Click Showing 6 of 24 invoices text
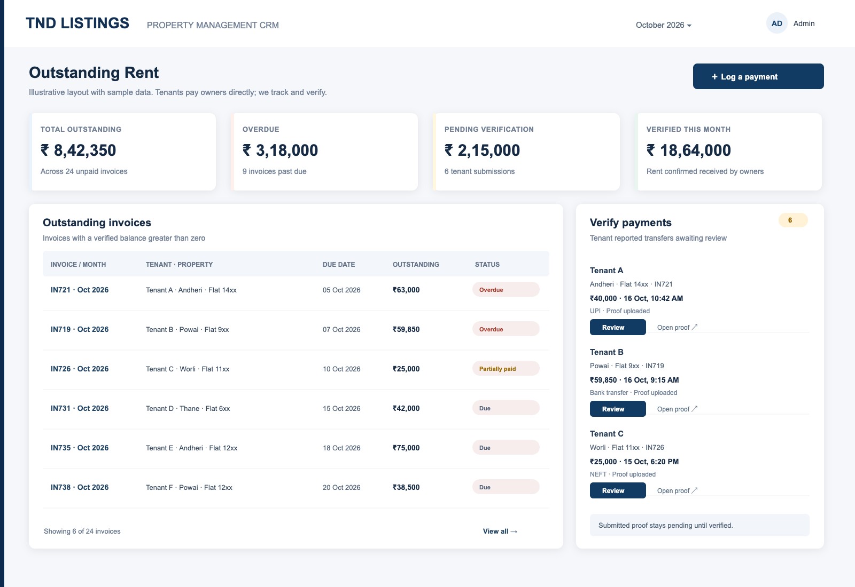855x587 pixels. pyautogui.click(x=82, y=532)
